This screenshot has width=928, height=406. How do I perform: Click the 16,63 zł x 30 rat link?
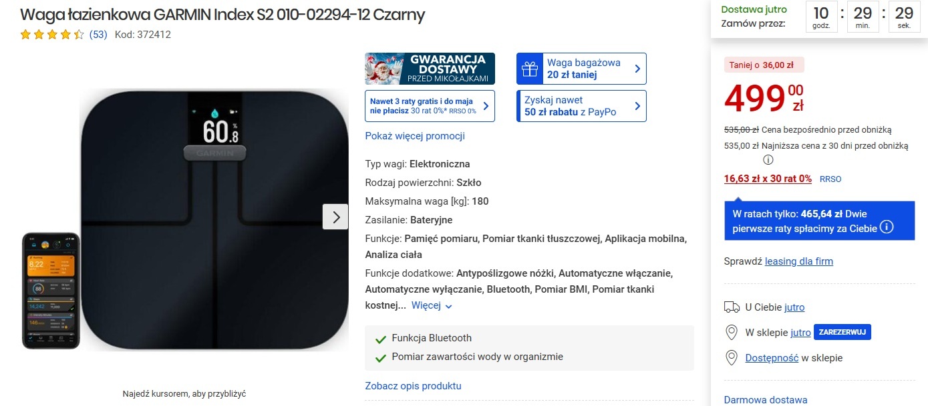[768, 179]
